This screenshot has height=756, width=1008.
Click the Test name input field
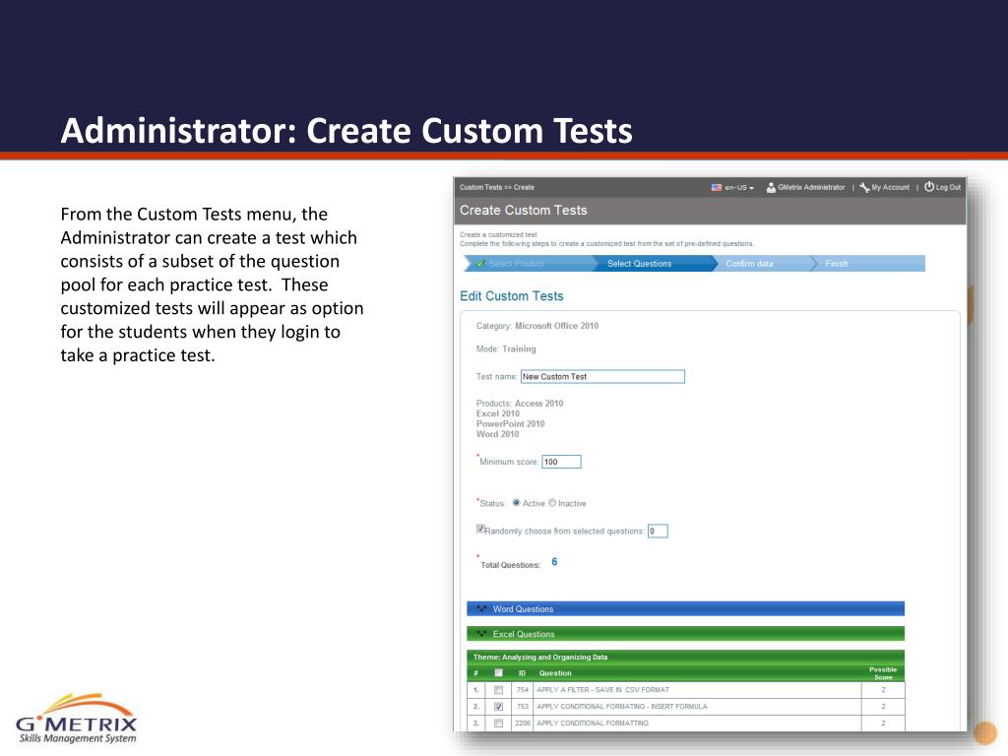click(x=602, y=377)
